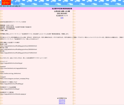Image resolution: width=124 pixels, height=105 pixels.
Task: Click the red ラズベリー flea market logo
Action: tap(6, 3)
